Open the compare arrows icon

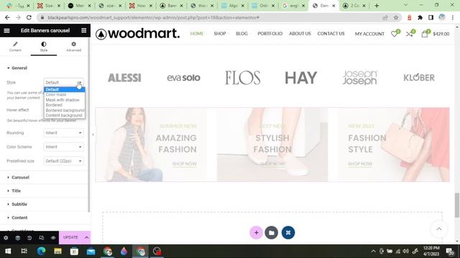coord(410,34)
